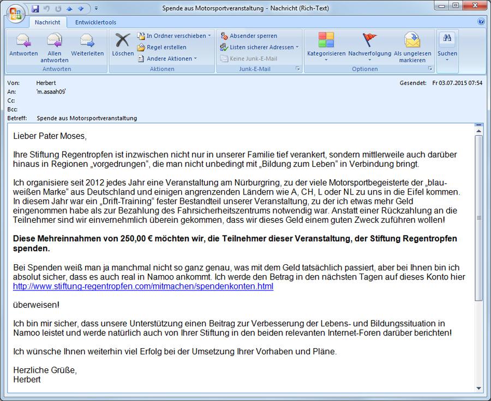The width and height of the screenshot is (491, 401).
Task: Click the closing line Herzliche Grüße
Action: point(45,370)
